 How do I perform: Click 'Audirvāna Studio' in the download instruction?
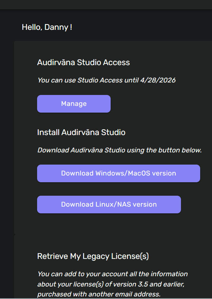tap(98, 150)
